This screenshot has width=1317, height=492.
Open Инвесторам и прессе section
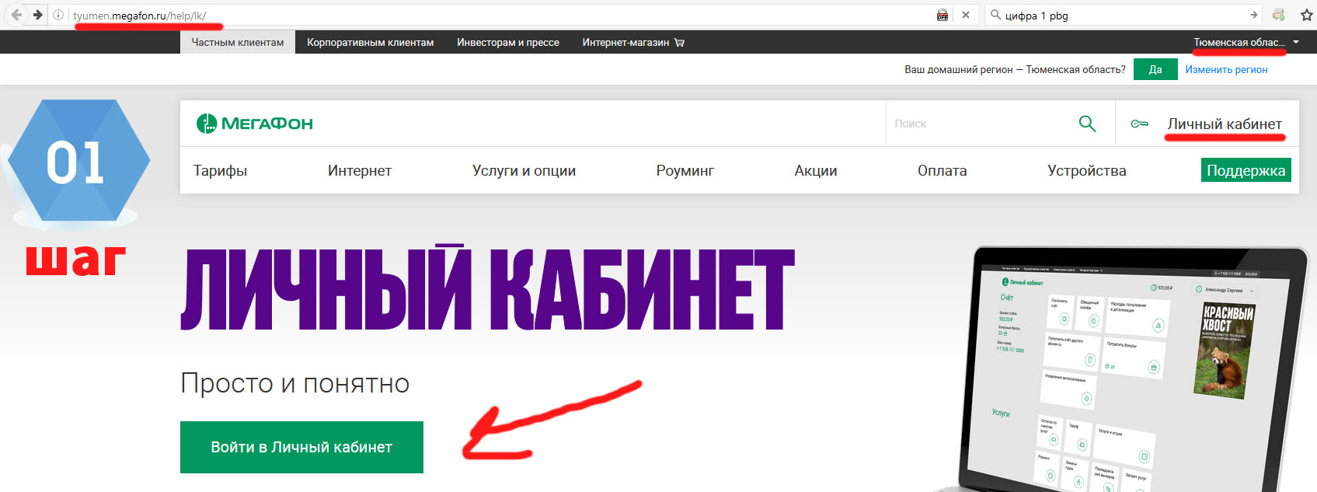(x=508, y=43)
